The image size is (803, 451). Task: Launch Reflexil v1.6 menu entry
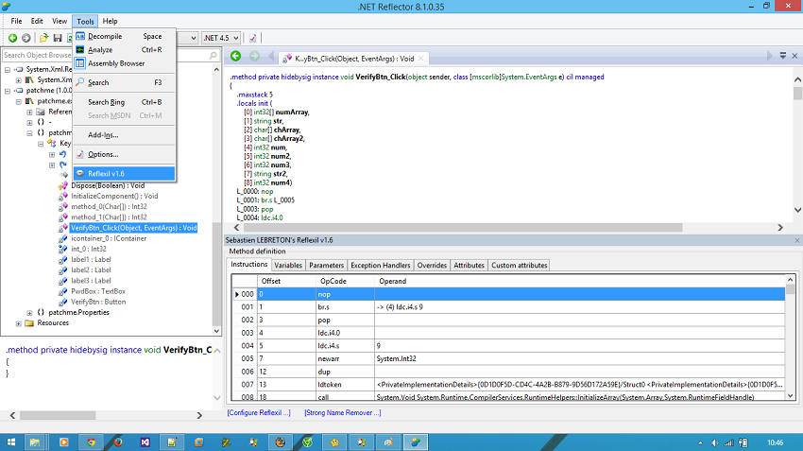[125, 173]
